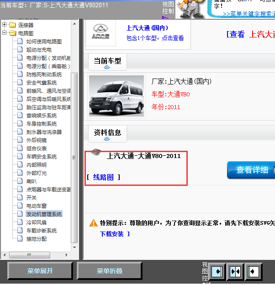The height and width of the screenshot is (285, 275).
Task: Open 如何使用电路图 document
Action: (x=44, y=42)
